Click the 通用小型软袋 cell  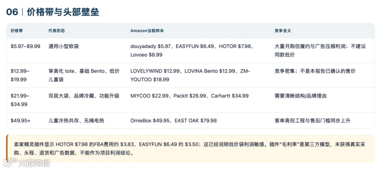pyautogui.click(x=63, y=46)
